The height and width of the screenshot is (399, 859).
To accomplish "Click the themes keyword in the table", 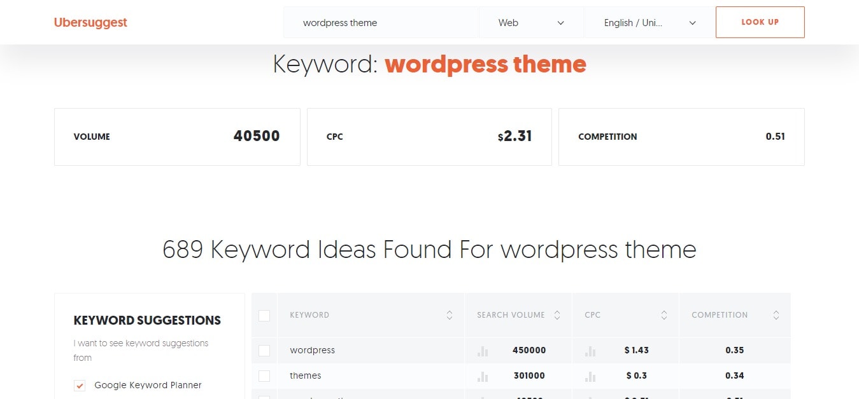I will (x=306, y=375).
